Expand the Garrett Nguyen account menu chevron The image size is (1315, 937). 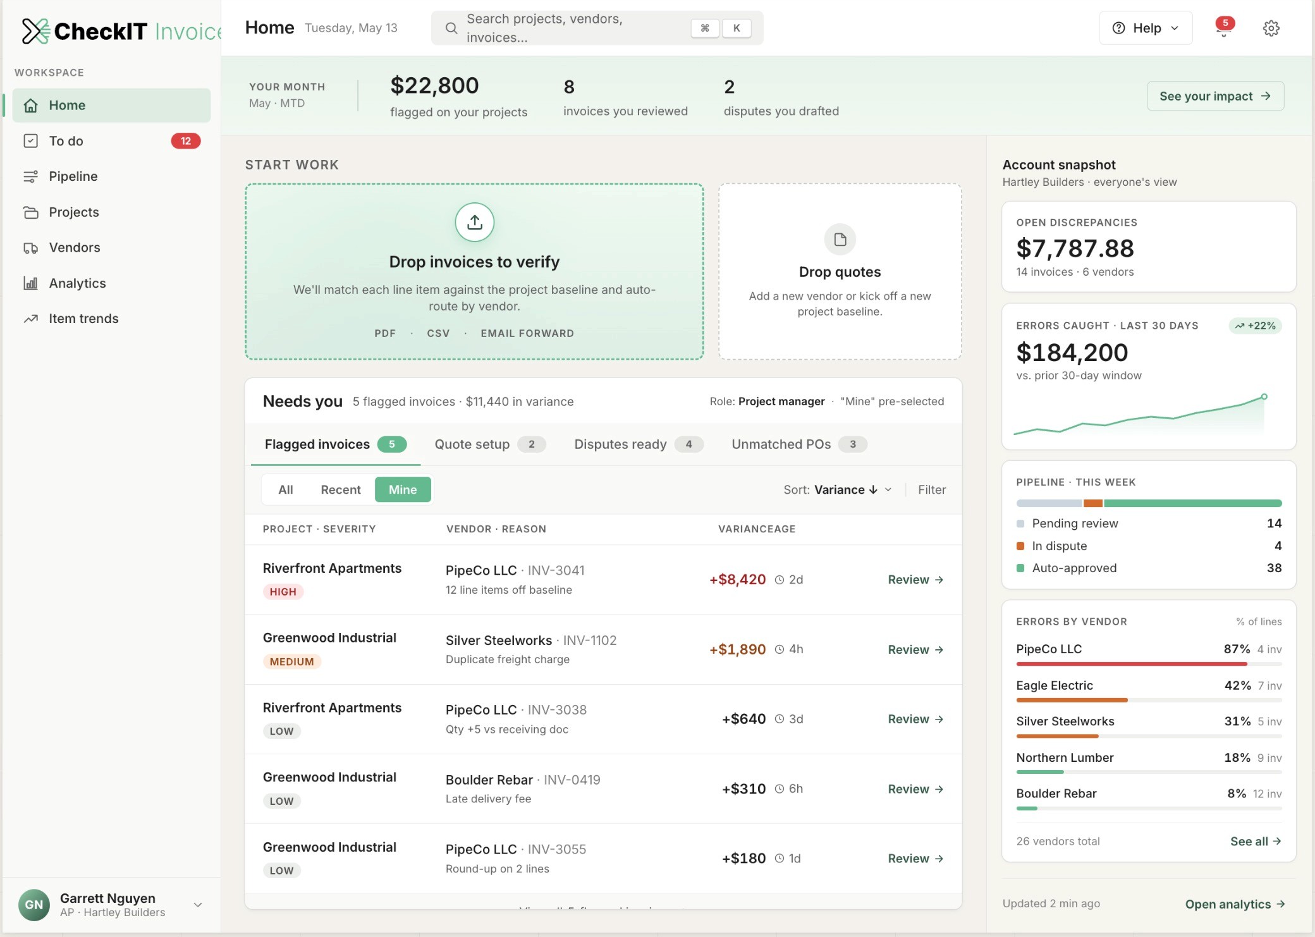(x=198, y=905)
